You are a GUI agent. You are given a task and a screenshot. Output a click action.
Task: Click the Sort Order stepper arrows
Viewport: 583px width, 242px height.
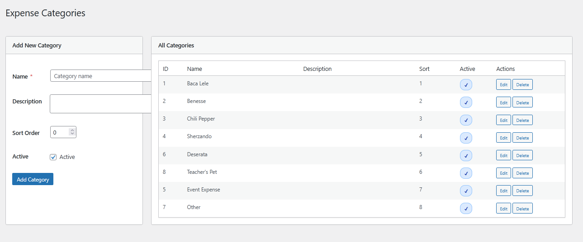tap(72, 132)
